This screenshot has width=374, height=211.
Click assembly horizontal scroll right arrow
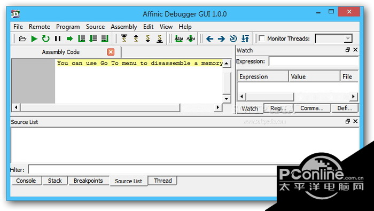tap(217, 107)
